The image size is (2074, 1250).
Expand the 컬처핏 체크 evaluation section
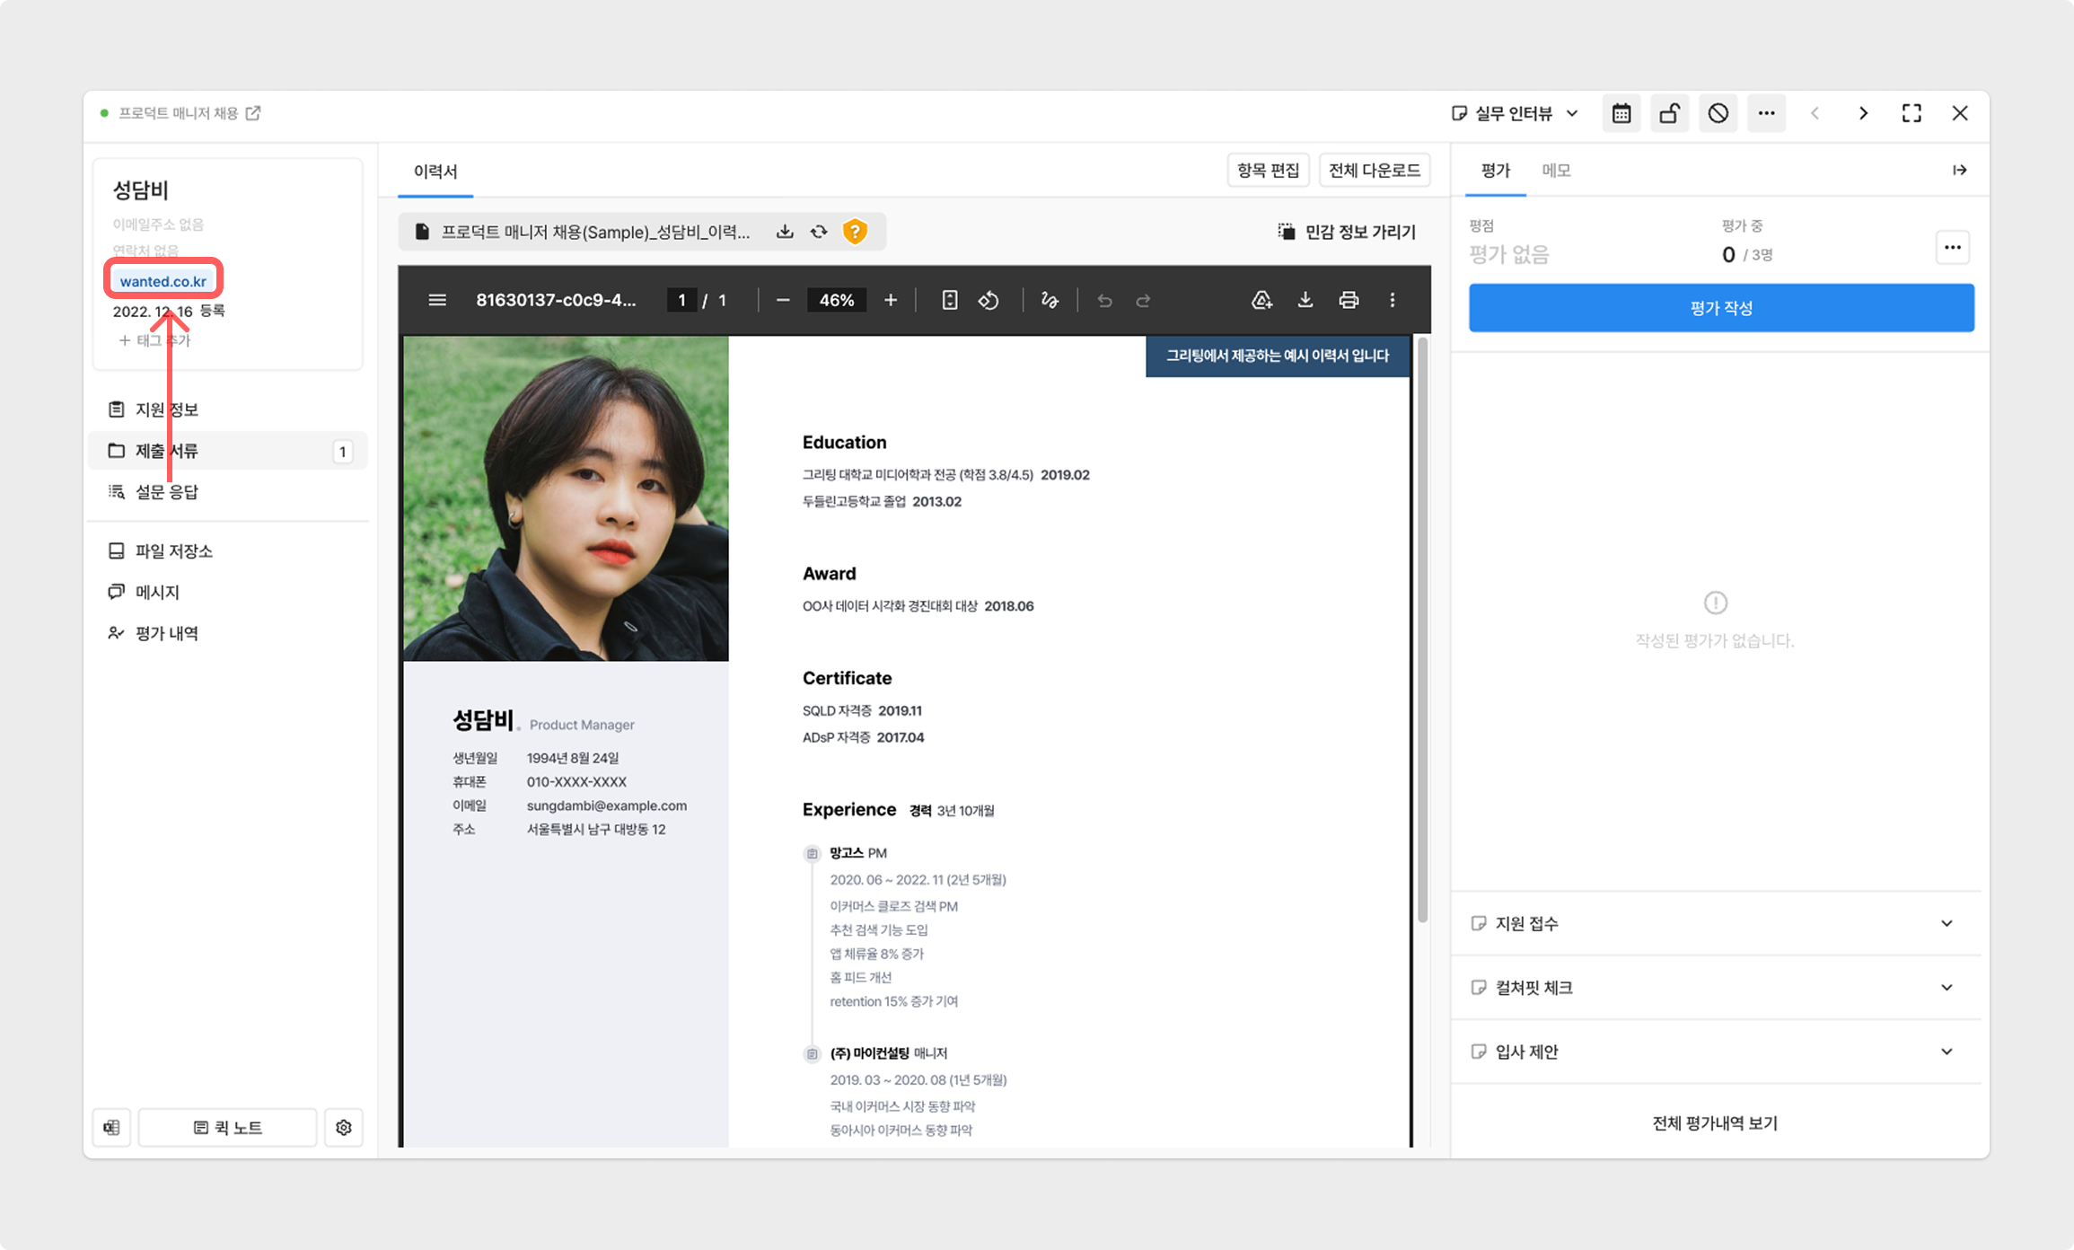pos(1716,988)
